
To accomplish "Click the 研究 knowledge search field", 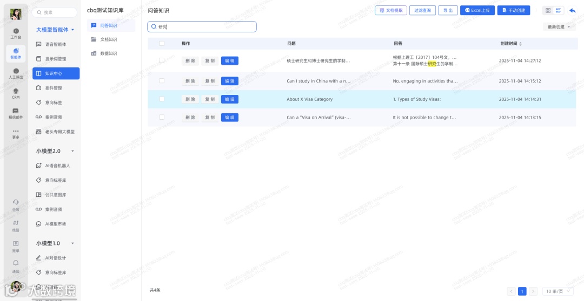I will 202,27.
